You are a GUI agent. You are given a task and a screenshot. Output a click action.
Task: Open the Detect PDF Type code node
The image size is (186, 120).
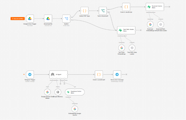pos(84,11)
